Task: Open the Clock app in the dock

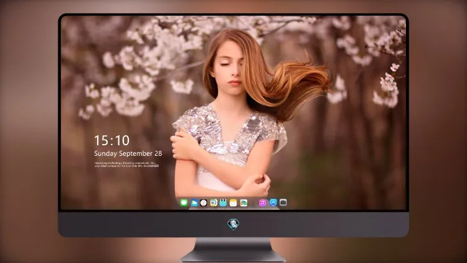Action: [x=204, y=203]
